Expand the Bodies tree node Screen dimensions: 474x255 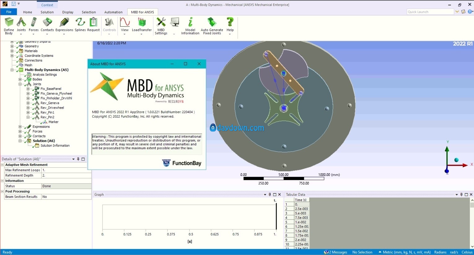(x=20, y=79)
